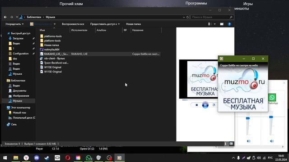The height and width of the screenshot is (162, 289).
Task: Mute WhatsApp speaker icon in the mixer
Action: (x=272, y=141)
